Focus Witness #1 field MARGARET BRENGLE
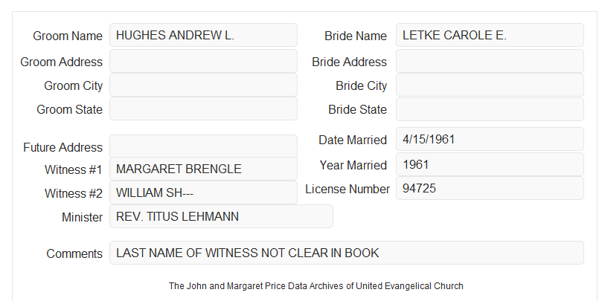Image resolution: width=599 pixels, height=301 pixels. (203, 169)
